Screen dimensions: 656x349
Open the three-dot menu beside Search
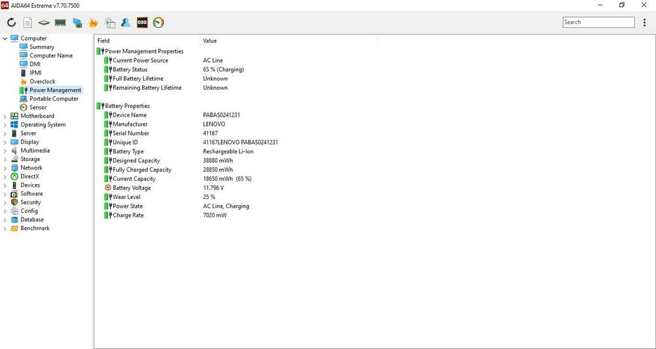(644, 22)
